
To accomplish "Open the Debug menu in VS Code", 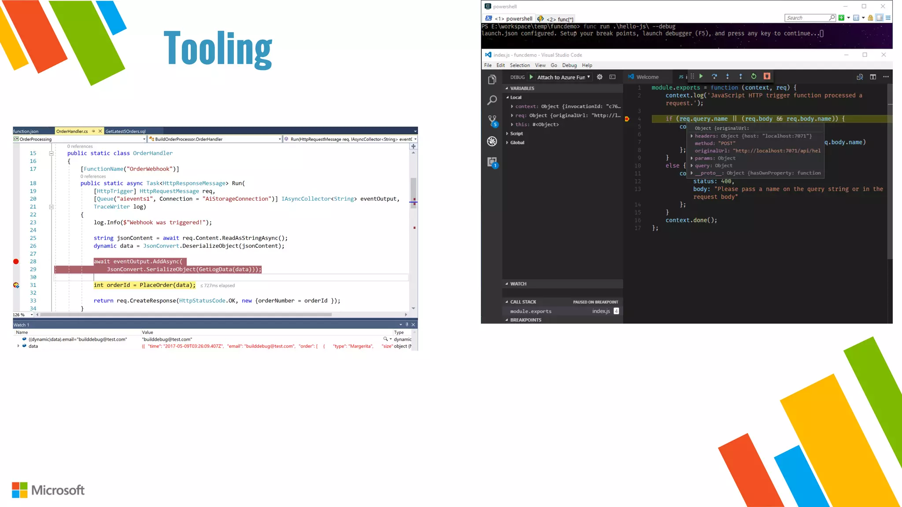I will click(569, 65).
